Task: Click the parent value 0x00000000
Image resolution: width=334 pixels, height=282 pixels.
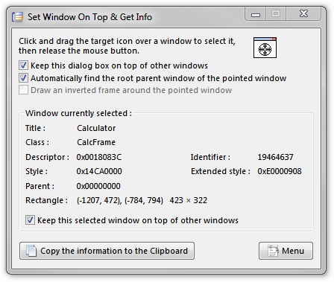Action: [x=98, y=186]
